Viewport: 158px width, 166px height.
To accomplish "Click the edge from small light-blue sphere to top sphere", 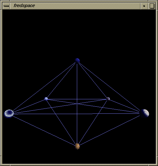I will tap(61, 81).
